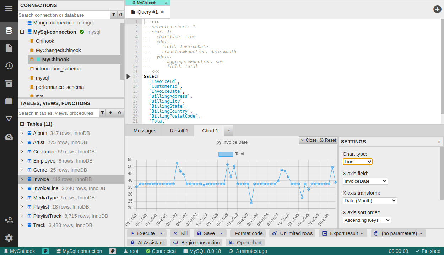Select the Chinook database

(45, 41)
